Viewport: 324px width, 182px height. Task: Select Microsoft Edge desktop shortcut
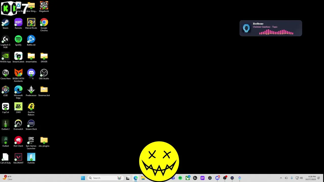pyautogui.click(x=18, y=92)
